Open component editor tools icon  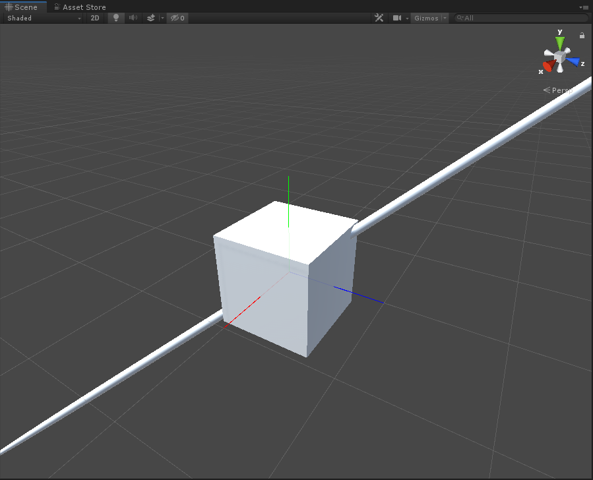(x=379, y=18)
